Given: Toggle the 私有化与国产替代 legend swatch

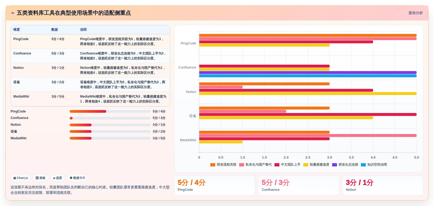Looking at the screenshot, I should pyautogui.click(x=242, y=165).
